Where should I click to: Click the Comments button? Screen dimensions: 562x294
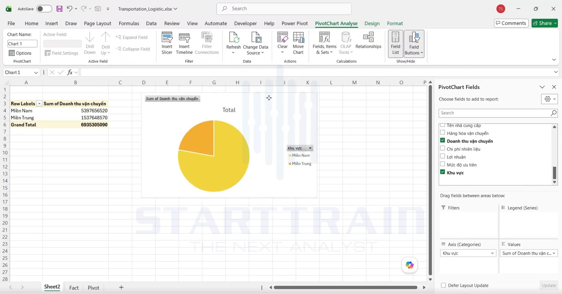coord(511,23)
